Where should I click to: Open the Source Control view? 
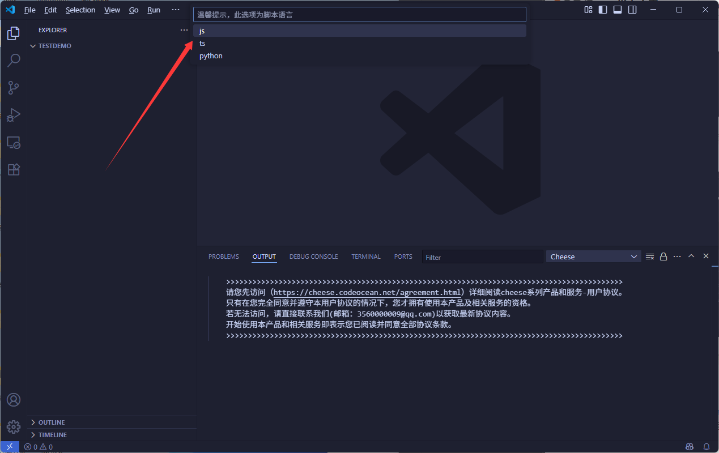[14, 88]
